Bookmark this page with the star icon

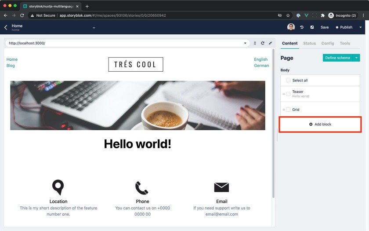[288, 15]
